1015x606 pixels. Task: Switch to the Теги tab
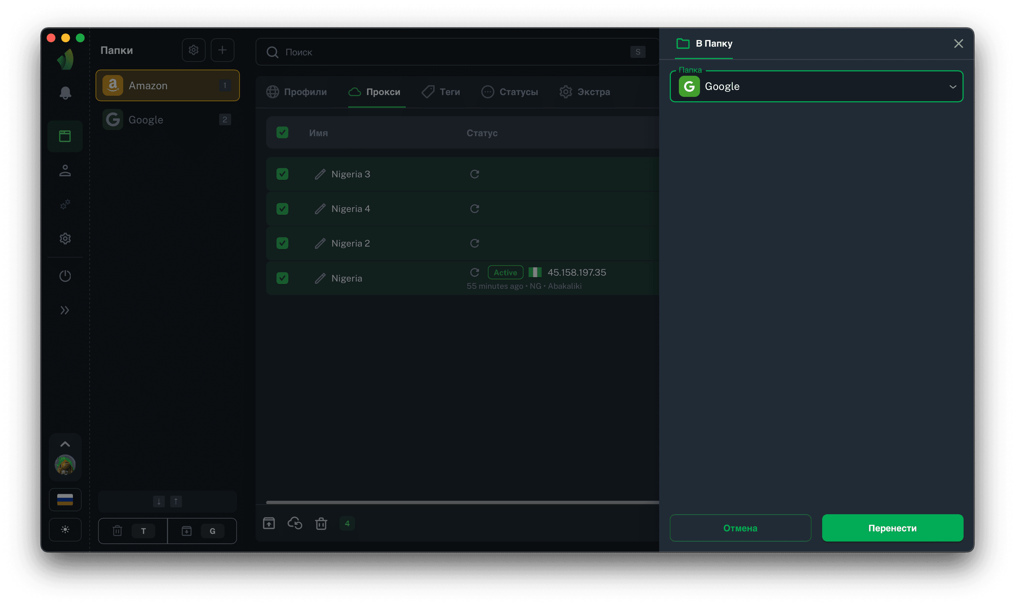441,92
